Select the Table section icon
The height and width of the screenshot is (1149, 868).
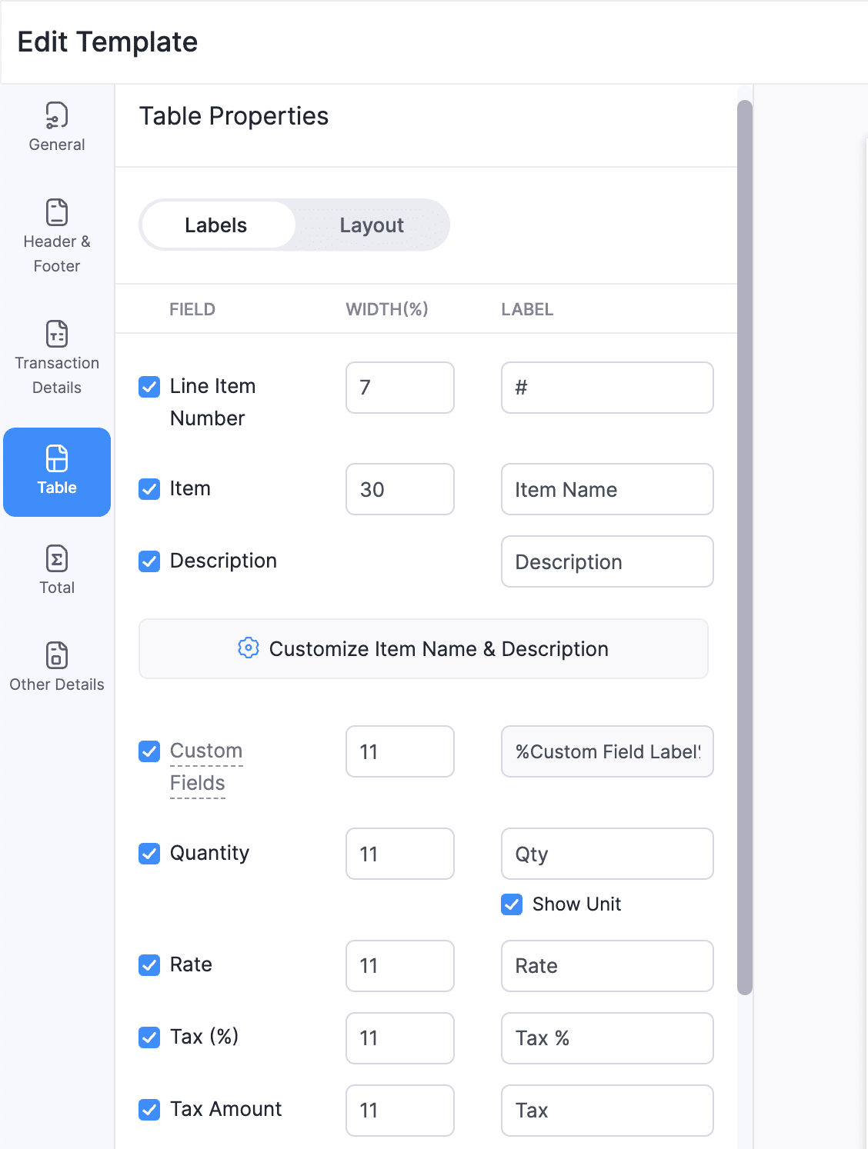[57, 459]
